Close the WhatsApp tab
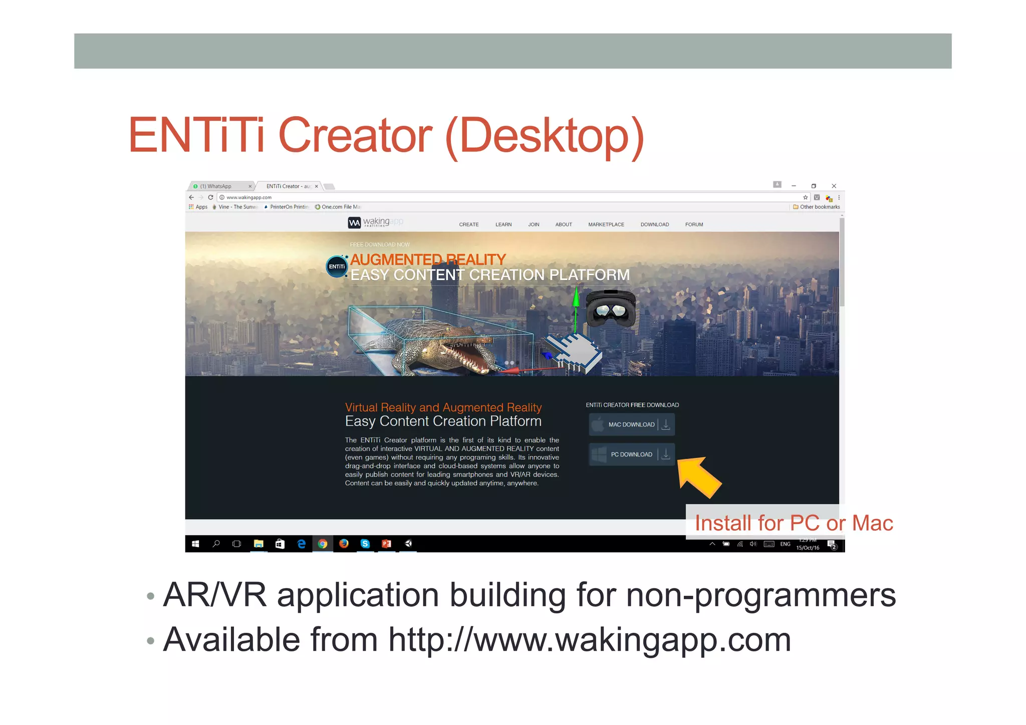Screen dimensions: 1026x725 pos(250,186)
